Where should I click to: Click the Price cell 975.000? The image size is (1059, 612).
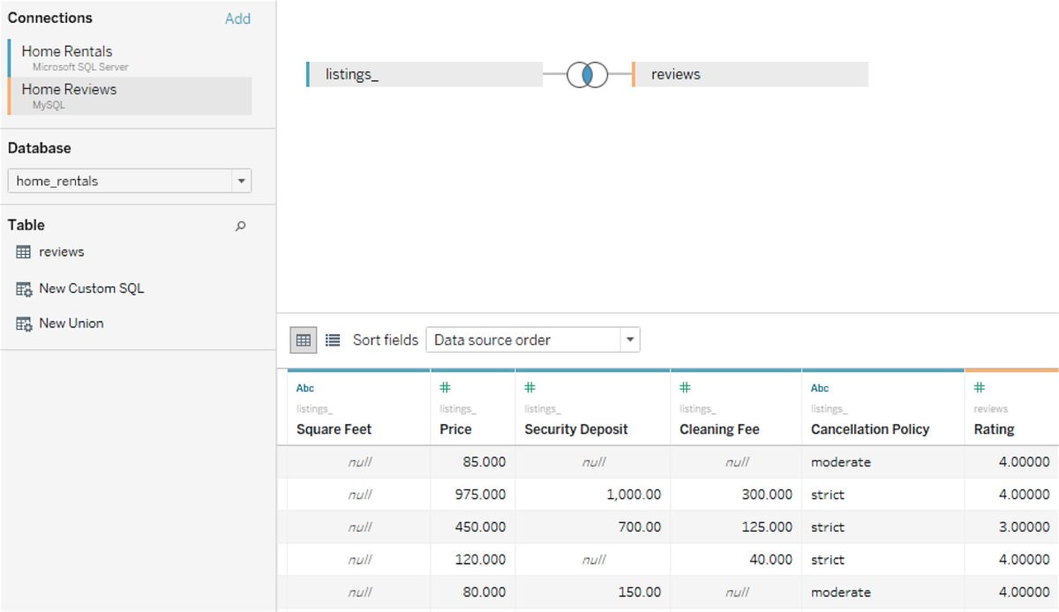click(x=473, y=495)
